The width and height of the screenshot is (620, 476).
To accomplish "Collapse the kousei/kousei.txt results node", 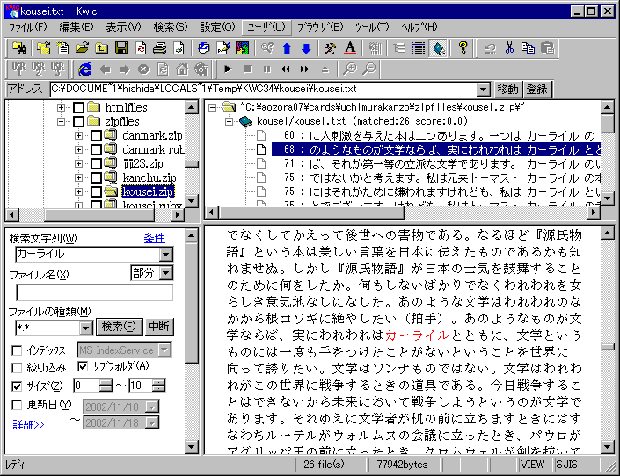I will [229, 121].
